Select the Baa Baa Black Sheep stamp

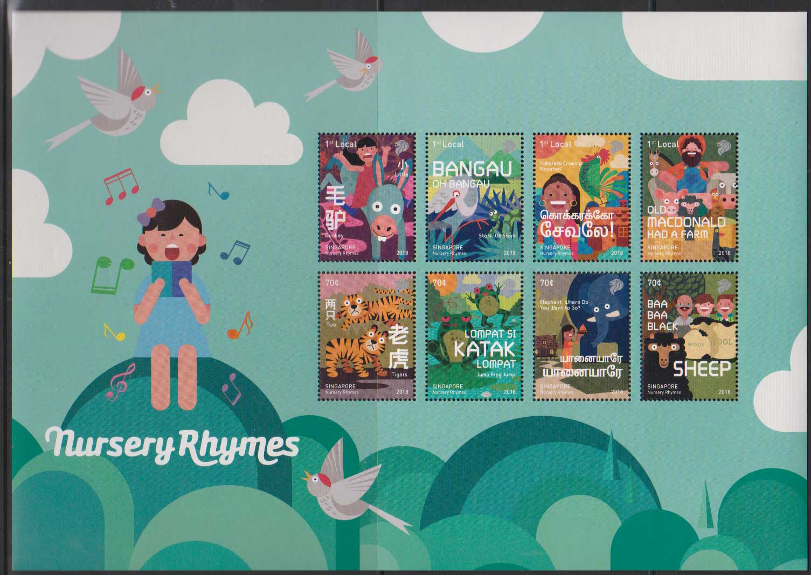pos(689,336)
